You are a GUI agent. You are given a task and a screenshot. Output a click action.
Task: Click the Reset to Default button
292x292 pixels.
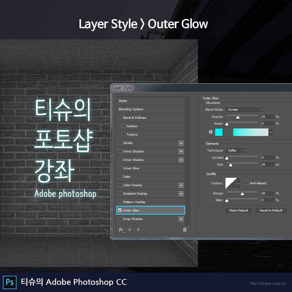coord(271,211)
